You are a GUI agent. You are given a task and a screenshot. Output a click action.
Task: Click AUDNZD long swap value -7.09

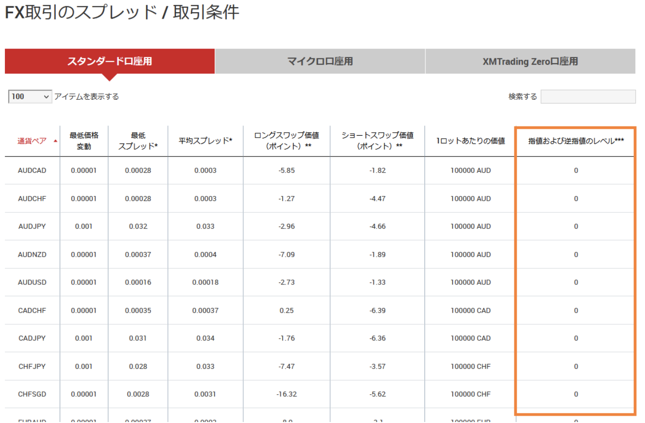(x=287, y=254)
